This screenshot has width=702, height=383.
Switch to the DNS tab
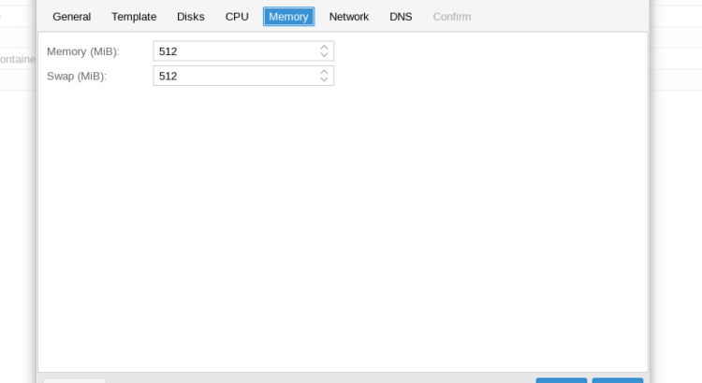pos(401,17)
